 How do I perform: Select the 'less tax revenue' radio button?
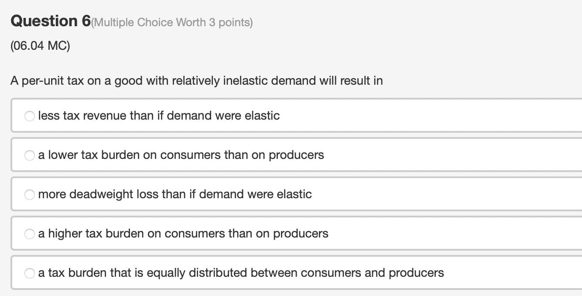pyautogui.click(x=29, y=116)
